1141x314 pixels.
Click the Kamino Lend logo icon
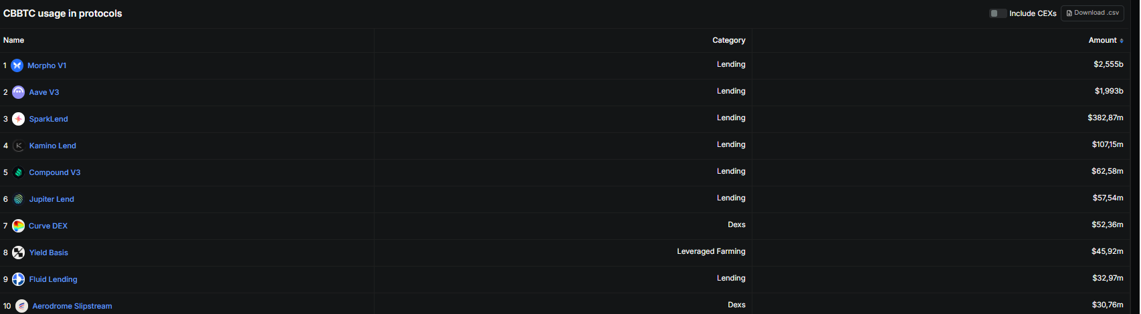tap(19, 146)
